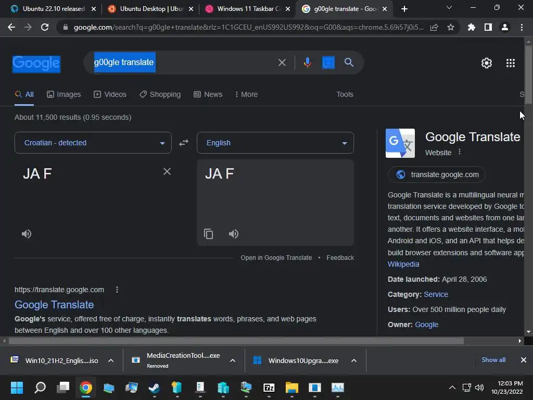Viewport: 533px width, 400px height.
Task: Open options for the translate.google.com result
Action: (x=117, y=290)
